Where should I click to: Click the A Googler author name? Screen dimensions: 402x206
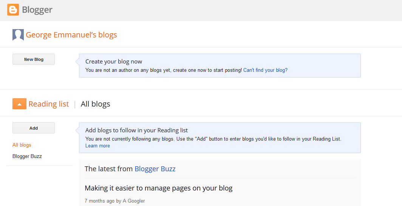133,201
